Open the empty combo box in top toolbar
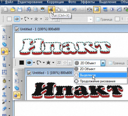The width and height of the screenshot is (128, 116). click(x=77, y=19)
